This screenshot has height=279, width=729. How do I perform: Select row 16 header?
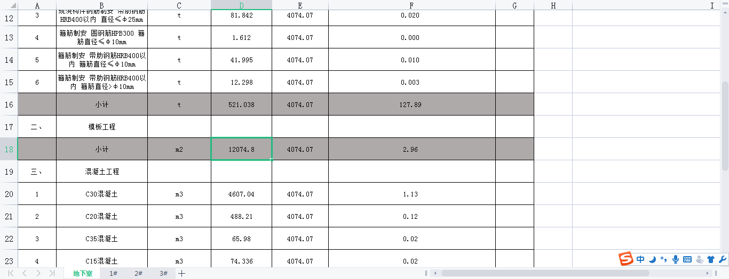(x=9, y=105)
